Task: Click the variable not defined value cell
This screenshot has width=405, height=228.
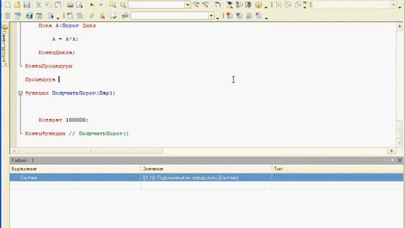Action: tap(206, 177)
